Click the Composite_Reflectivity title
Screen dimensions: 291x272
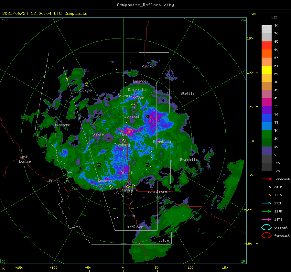tap(145, 5)
